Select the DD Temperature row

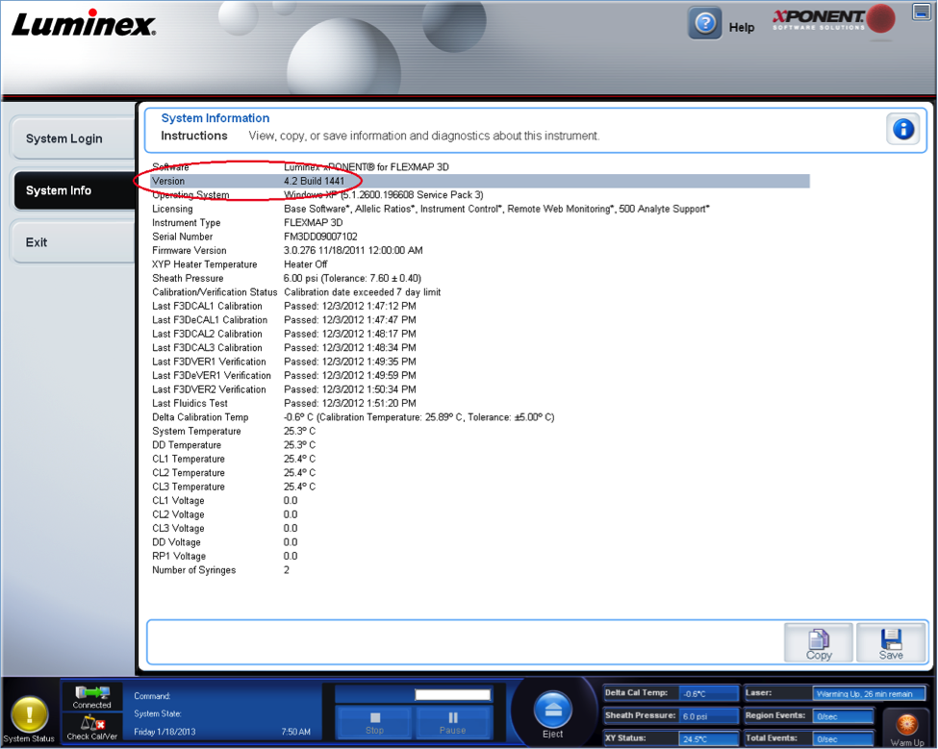click(x=480, y=445)
